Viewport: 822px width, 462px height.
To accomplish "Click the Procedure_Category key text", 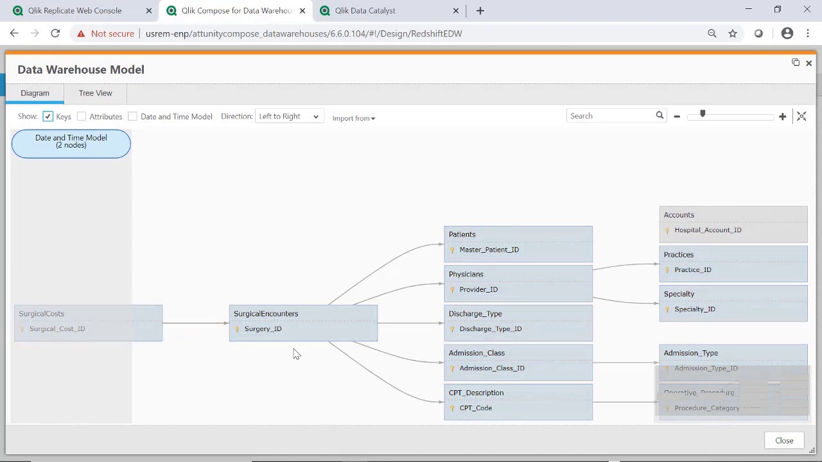I will [x=707, y=408].
